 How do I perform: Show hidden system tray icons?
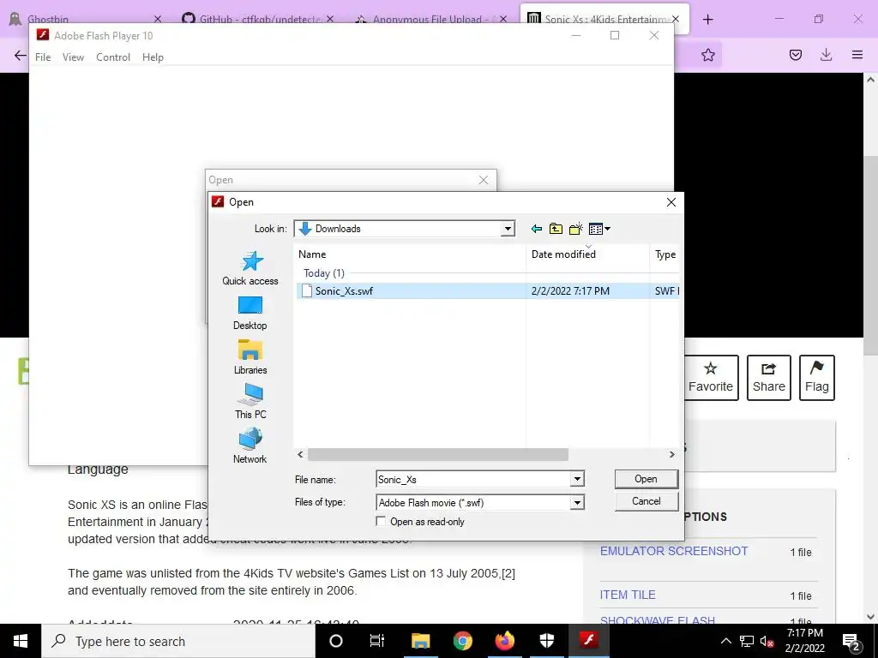pos(725,641)
